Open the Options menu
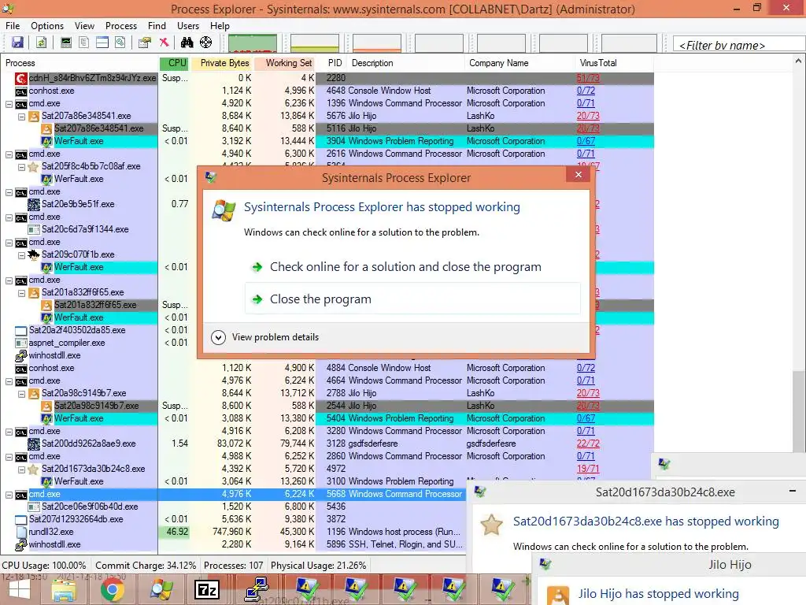The image size is (806, 605). 46,26
